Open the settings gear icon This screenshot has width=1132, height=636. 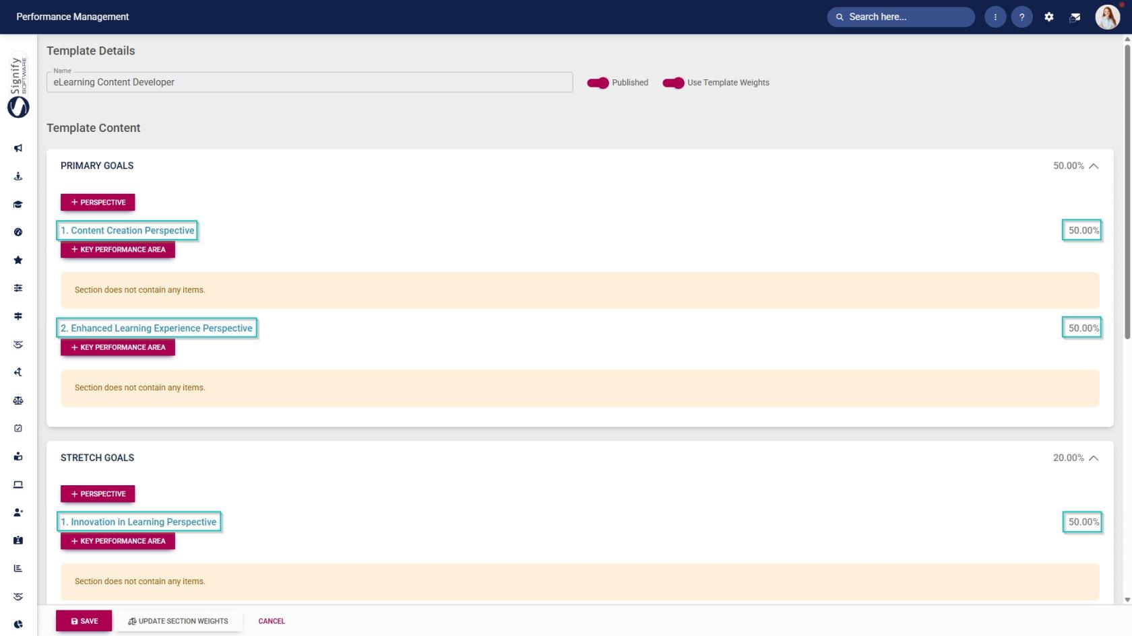point(1049,17)
